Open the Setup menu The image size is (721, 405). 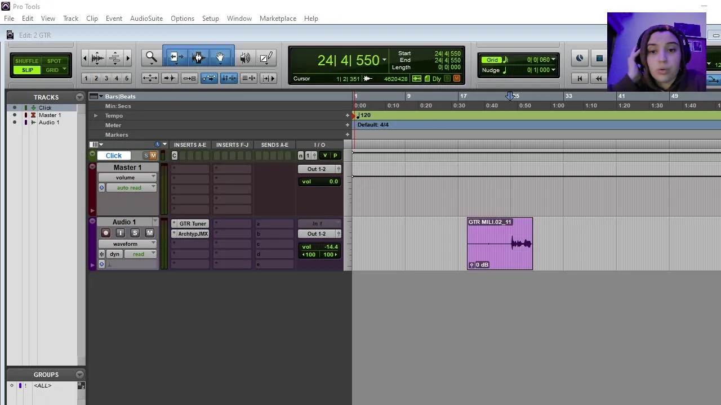pyautogui.click(x=210, y=19)
